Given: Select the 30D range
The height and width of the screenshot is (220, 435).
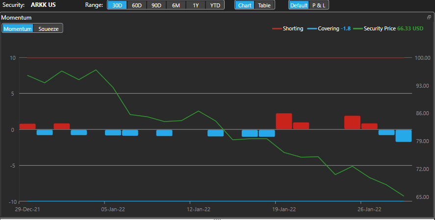Looking at the screenshot, I should pos(117,5).
